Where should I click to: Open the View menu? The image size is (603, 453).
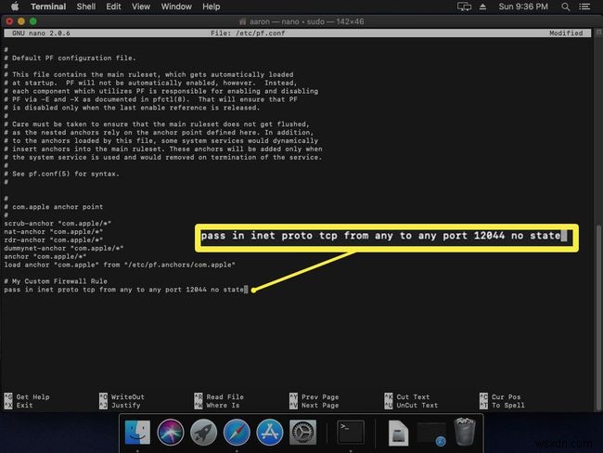141,6
